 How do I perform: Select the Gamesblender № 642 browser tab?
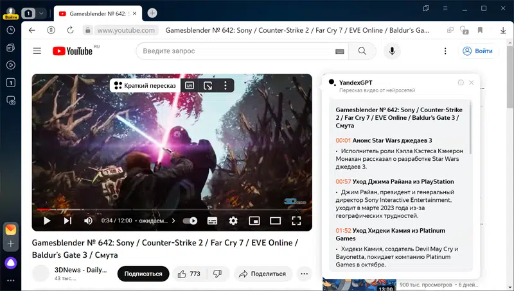98,13
